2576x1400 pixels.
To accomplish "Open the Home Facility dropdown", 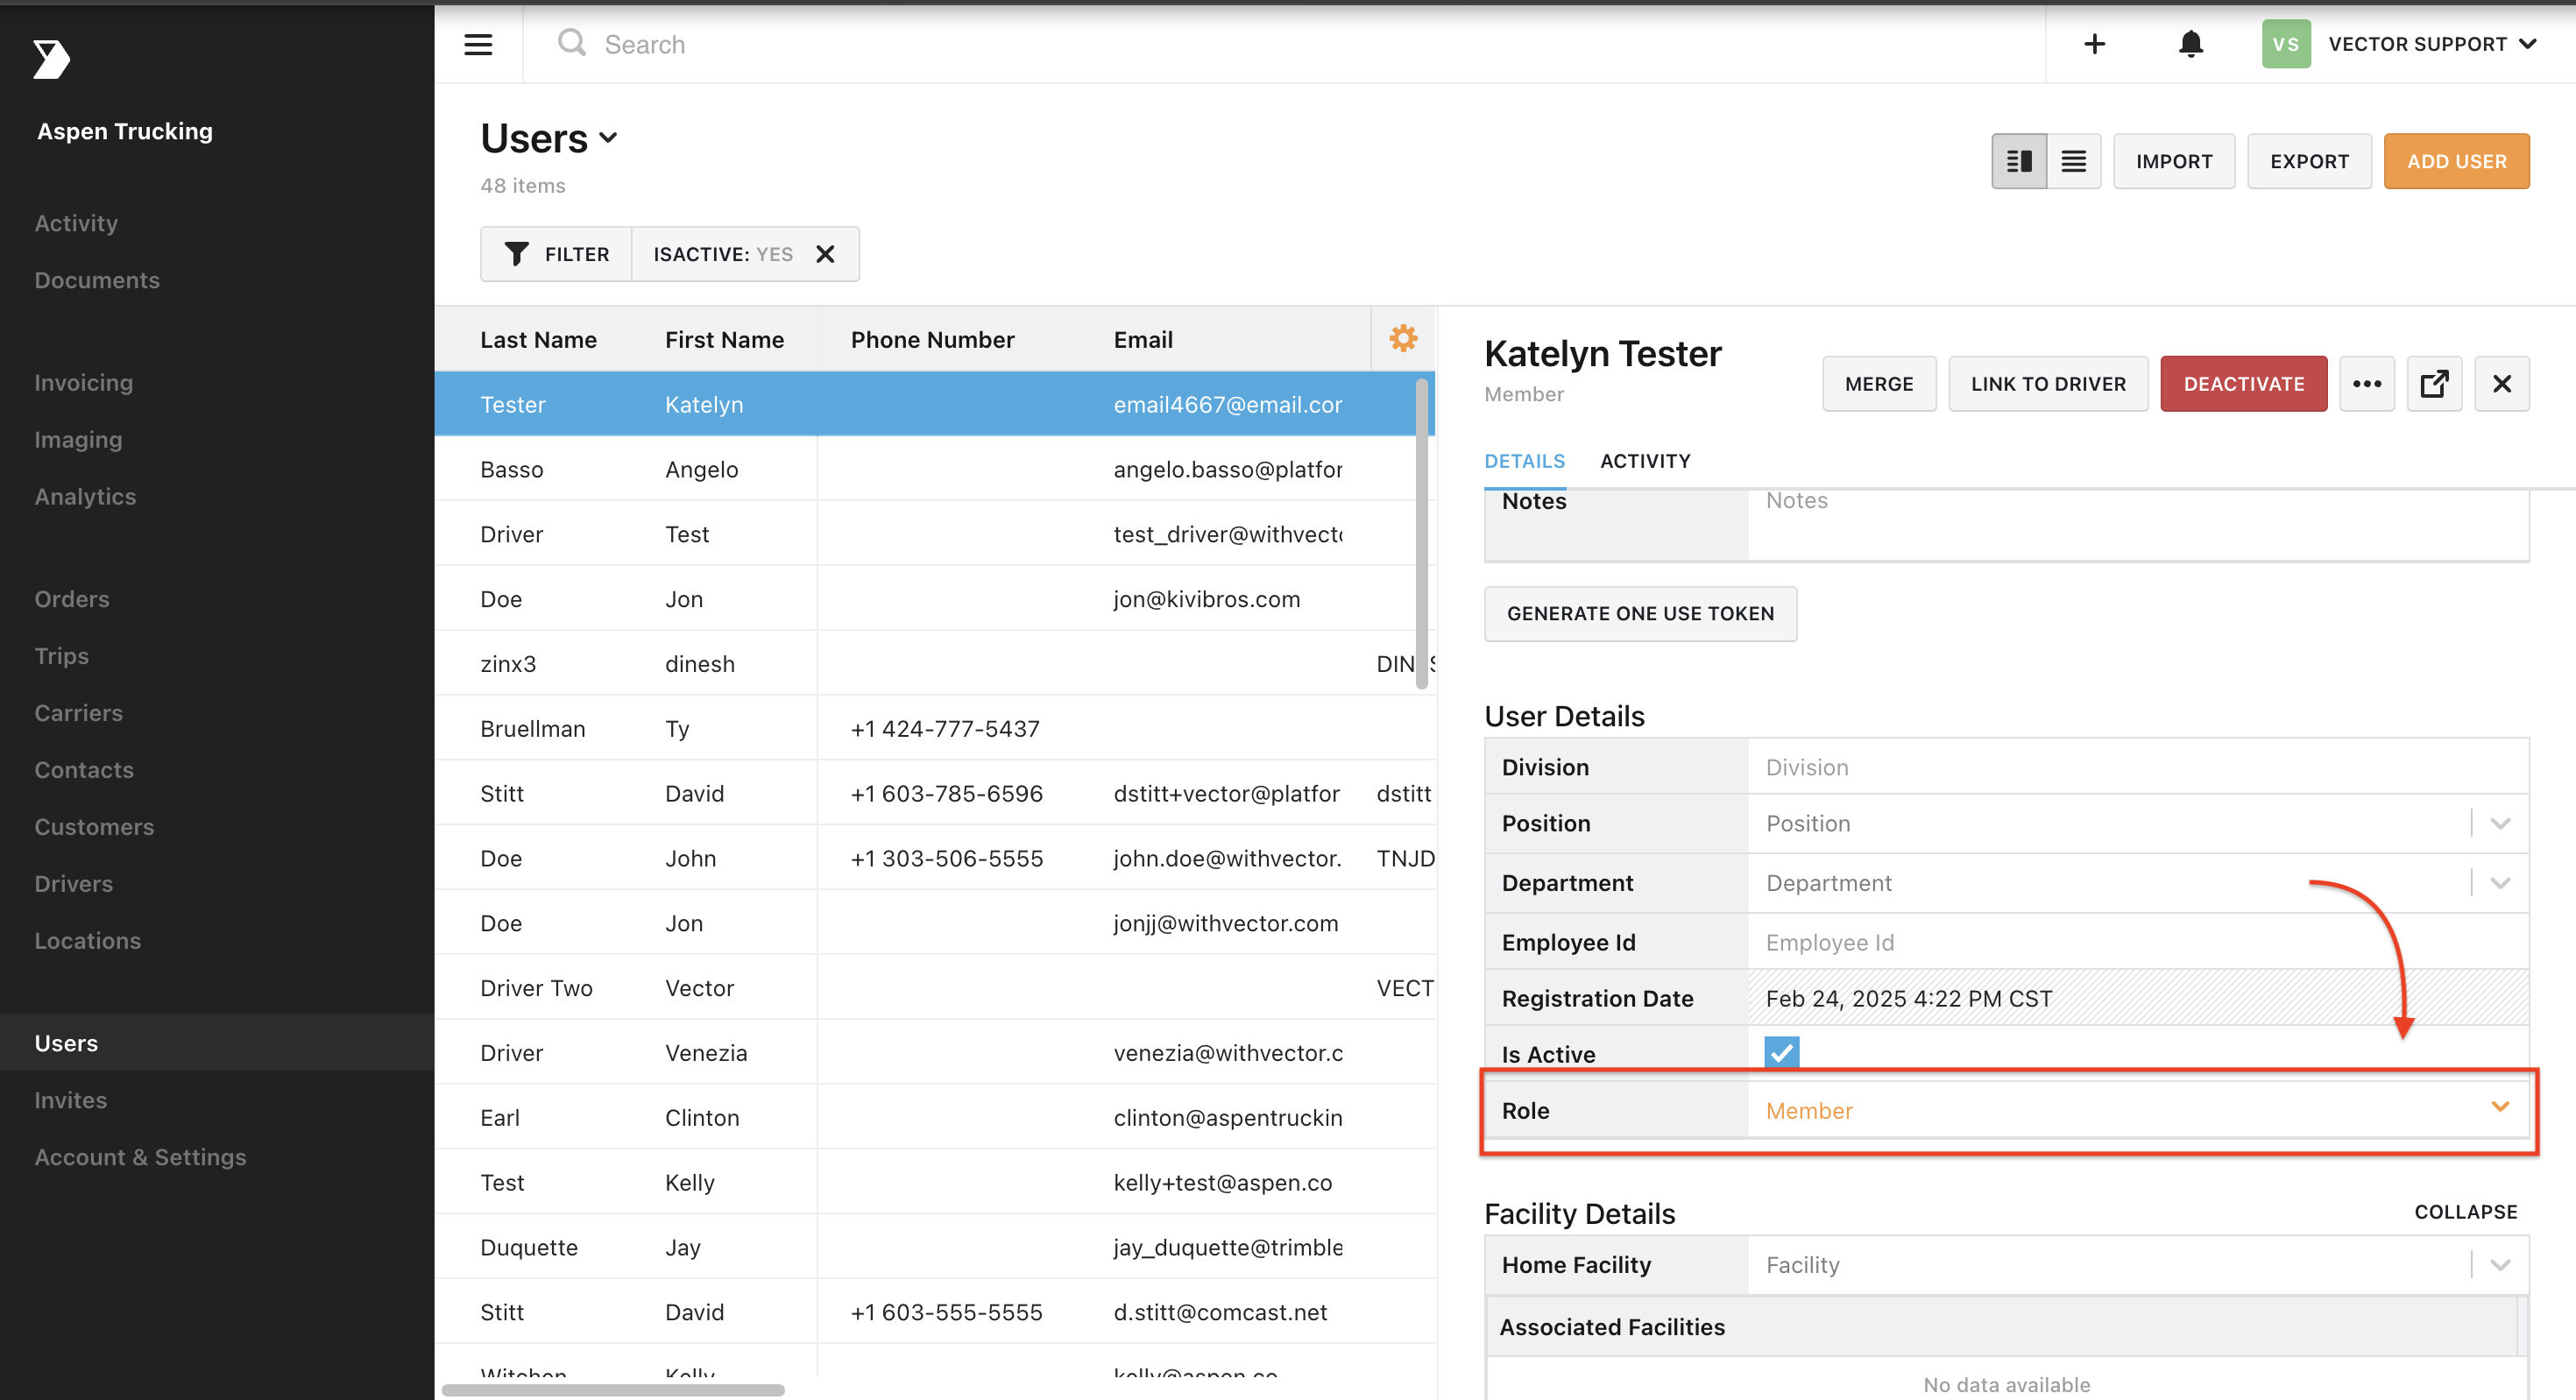I will (2499, 1265).
